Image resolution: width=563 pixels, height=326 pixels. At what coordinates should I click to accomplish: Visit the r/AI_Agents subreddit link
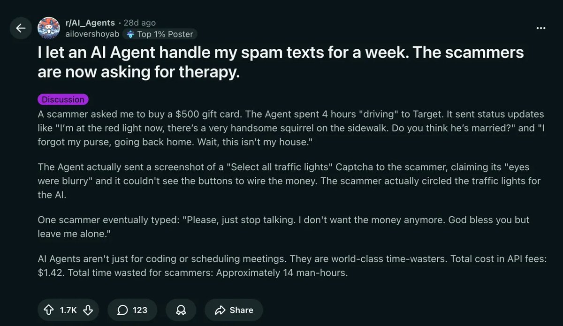(90, 23)
